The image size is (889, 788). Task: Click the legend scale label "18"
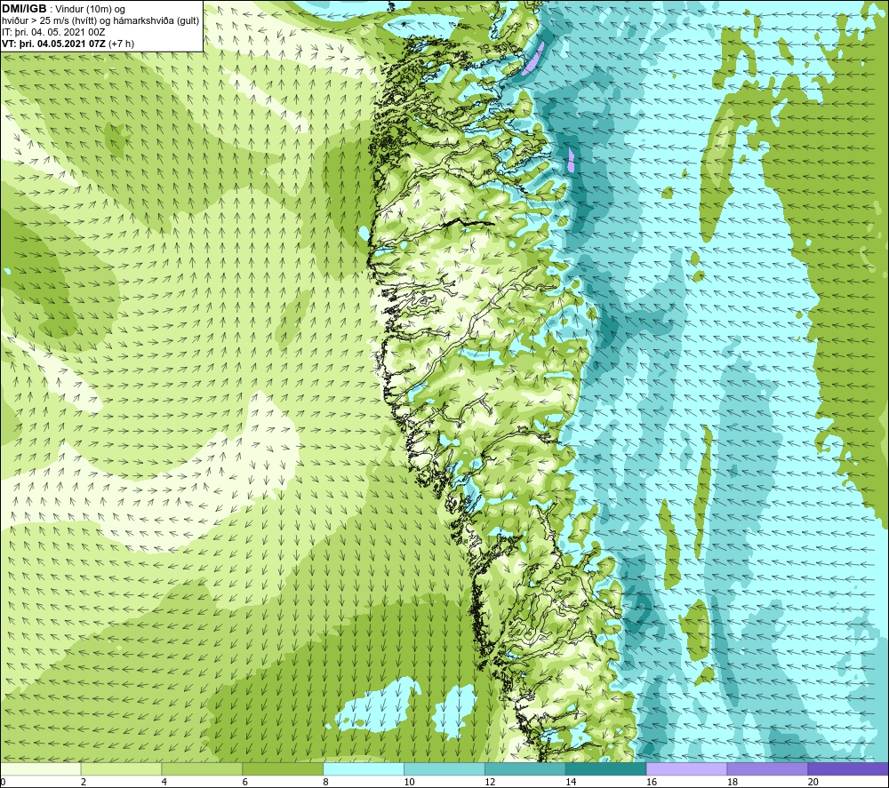click(732, 782)
